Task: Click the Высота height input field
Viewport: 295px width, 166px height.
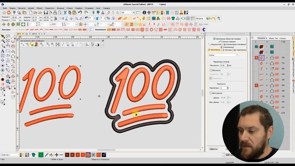Action: (35, 20)
